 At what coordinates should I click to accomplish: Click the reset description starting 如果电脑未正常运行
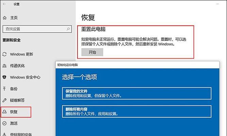coord(134,42)
